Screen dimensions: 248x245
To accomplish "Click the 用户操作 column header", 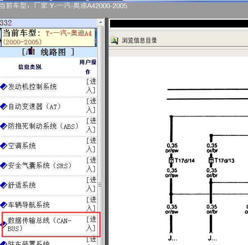I will coord(88,67).
